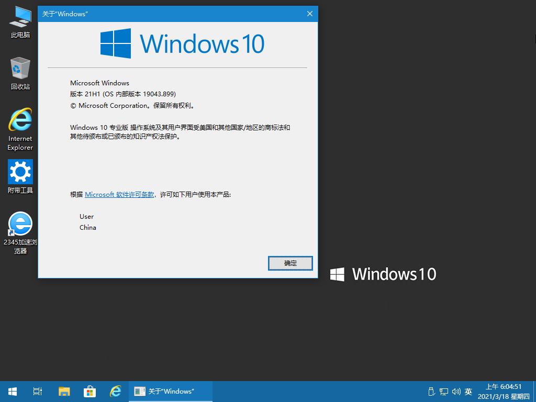The image size is (536, 402).
Task: Open the volume speaker tray icon
Action: pos(456,392)
